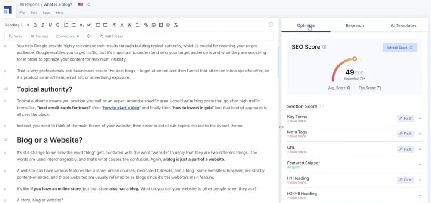Toggle underline formatting
Viewport: 431px width, 203px height.
pyautogui.click(x=50, y=25)
